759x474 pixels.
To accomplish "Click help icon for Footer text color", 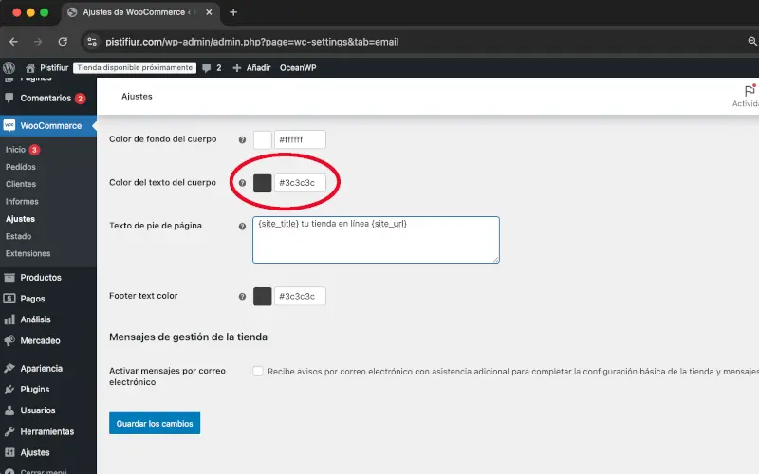I will pos(242,296).
